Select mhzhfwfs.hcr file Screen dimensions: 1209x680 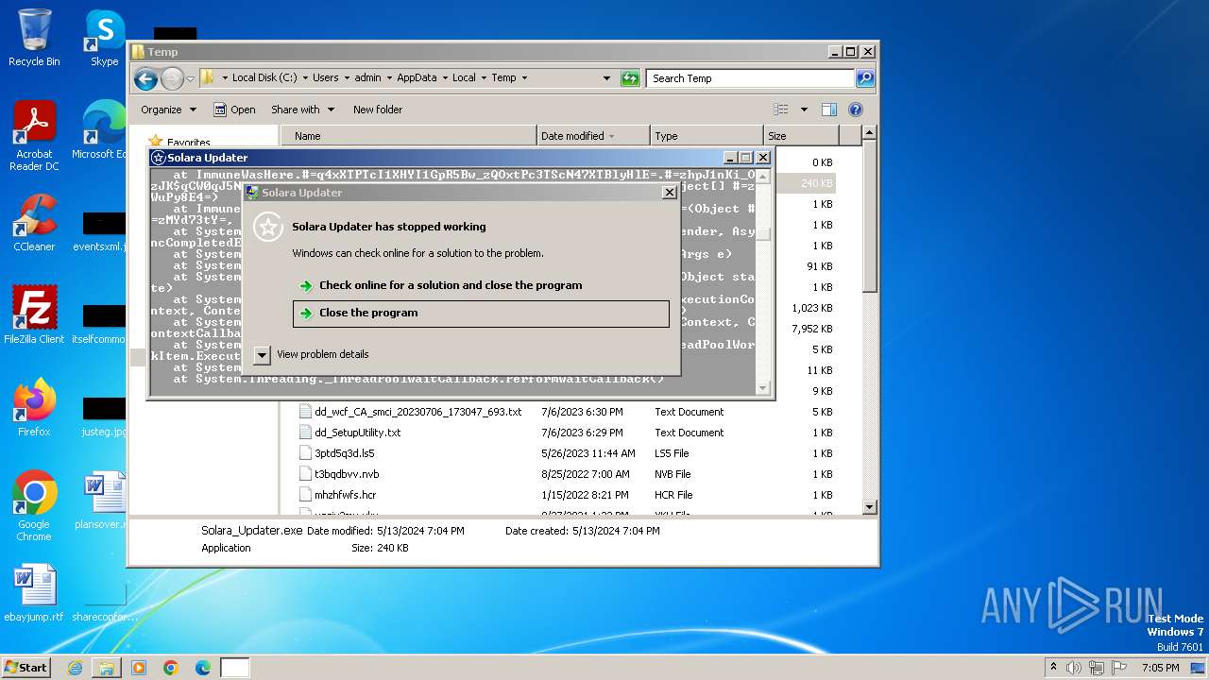(x=345, y=495)
